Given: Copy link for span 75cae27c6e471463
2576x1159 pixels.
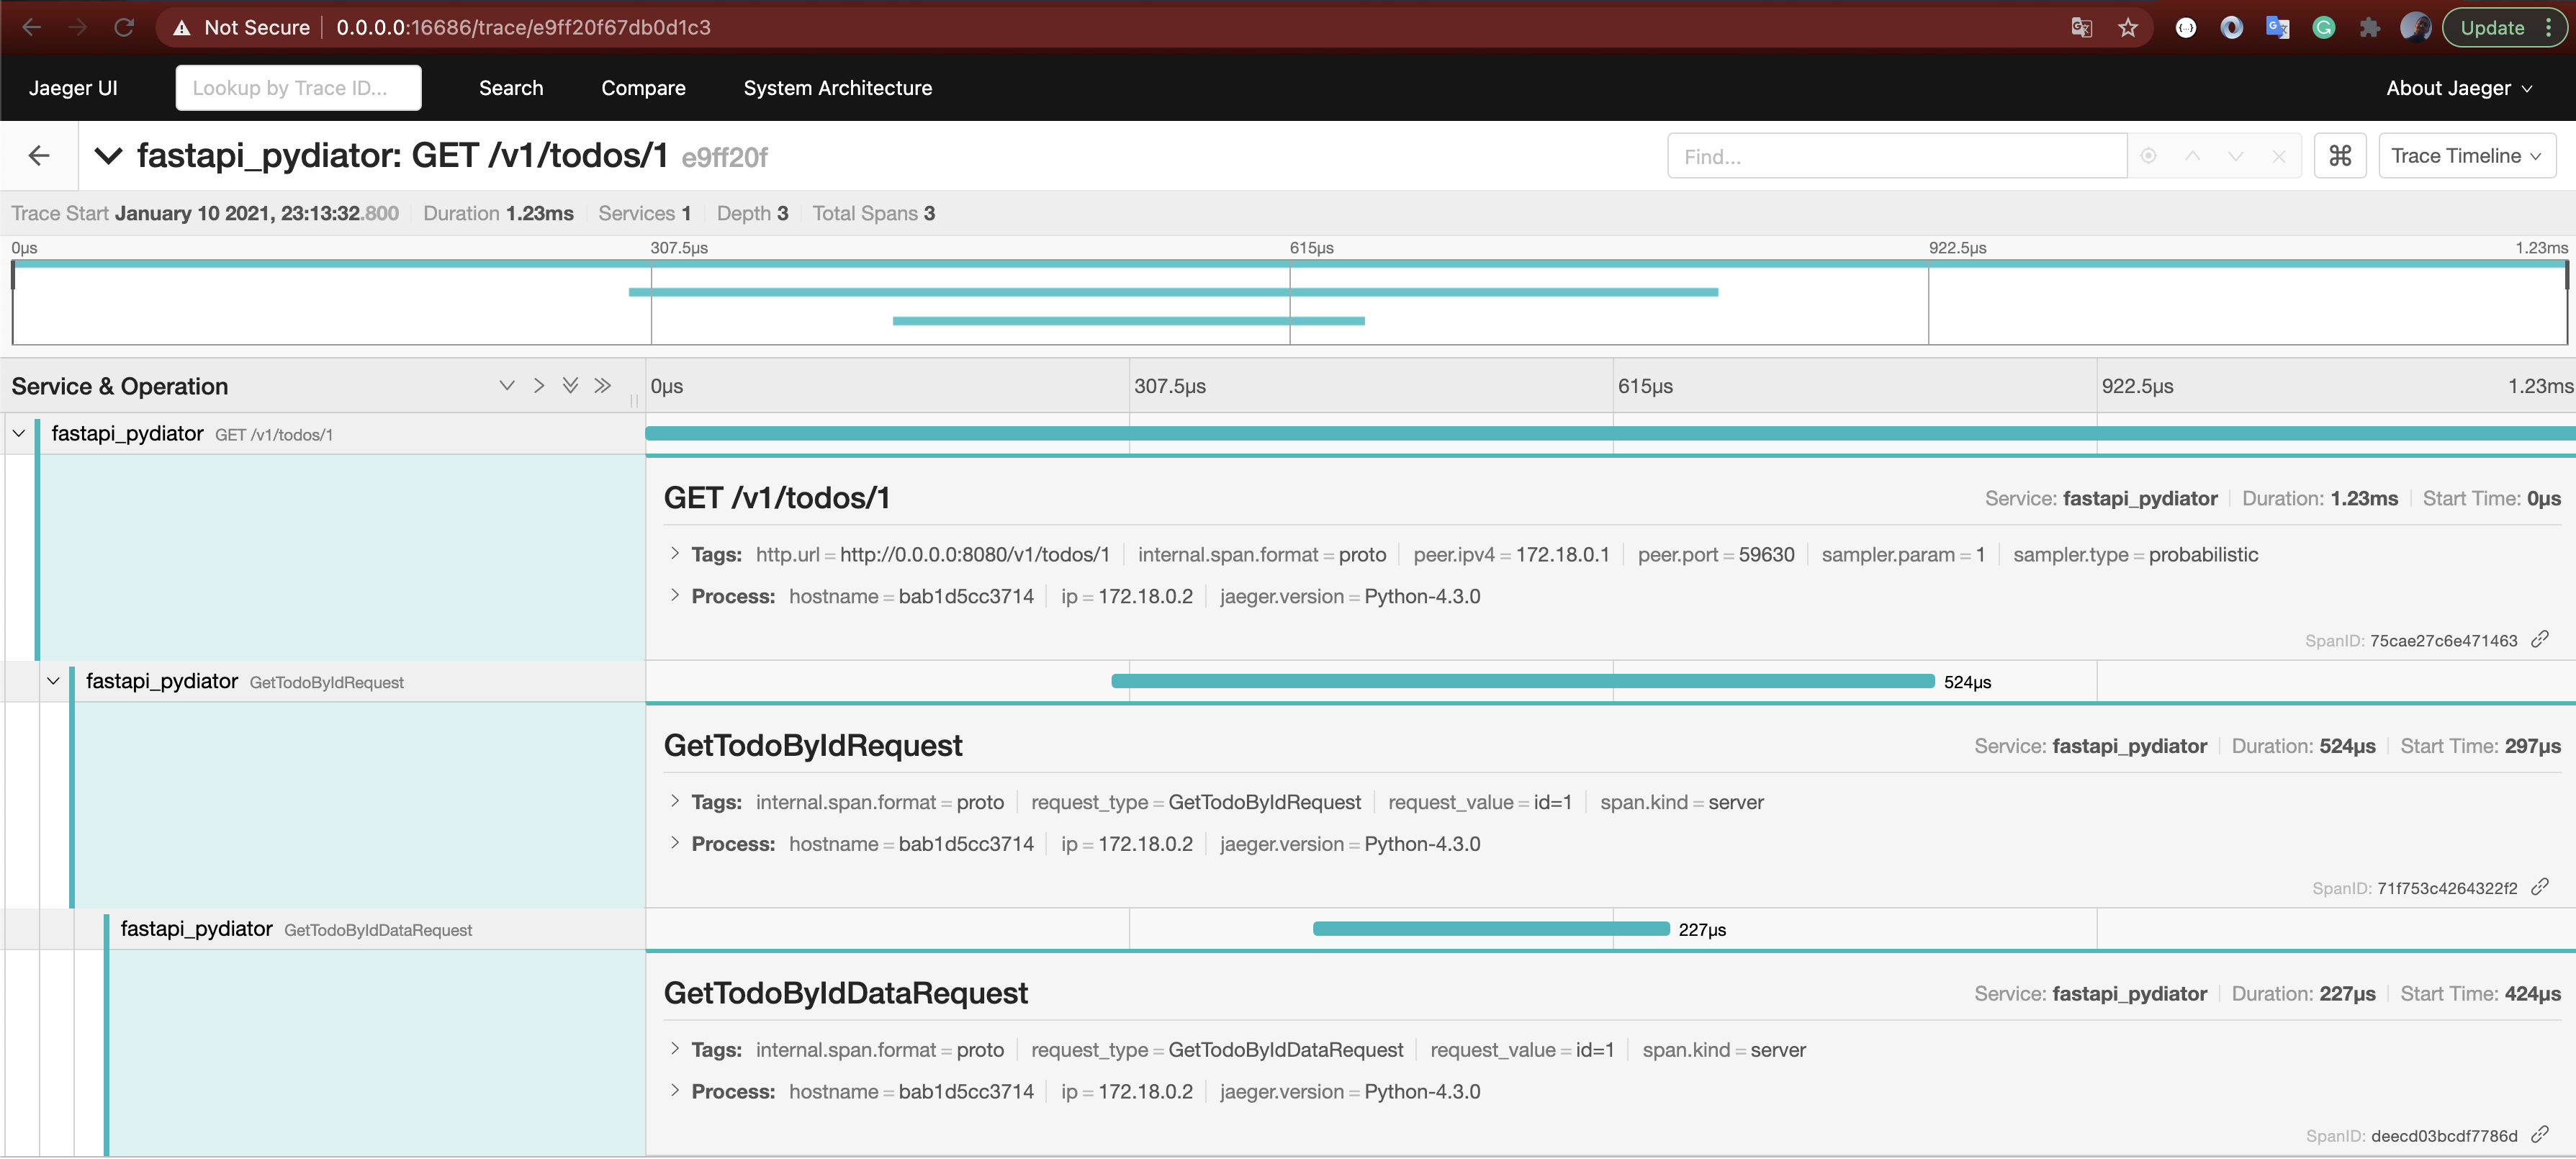Looking at the screenshot, I should coord(2539,639).
